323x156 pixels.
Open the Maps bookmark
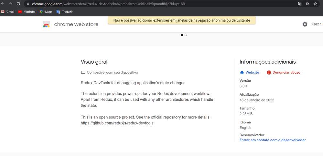[x=46, y=12]
